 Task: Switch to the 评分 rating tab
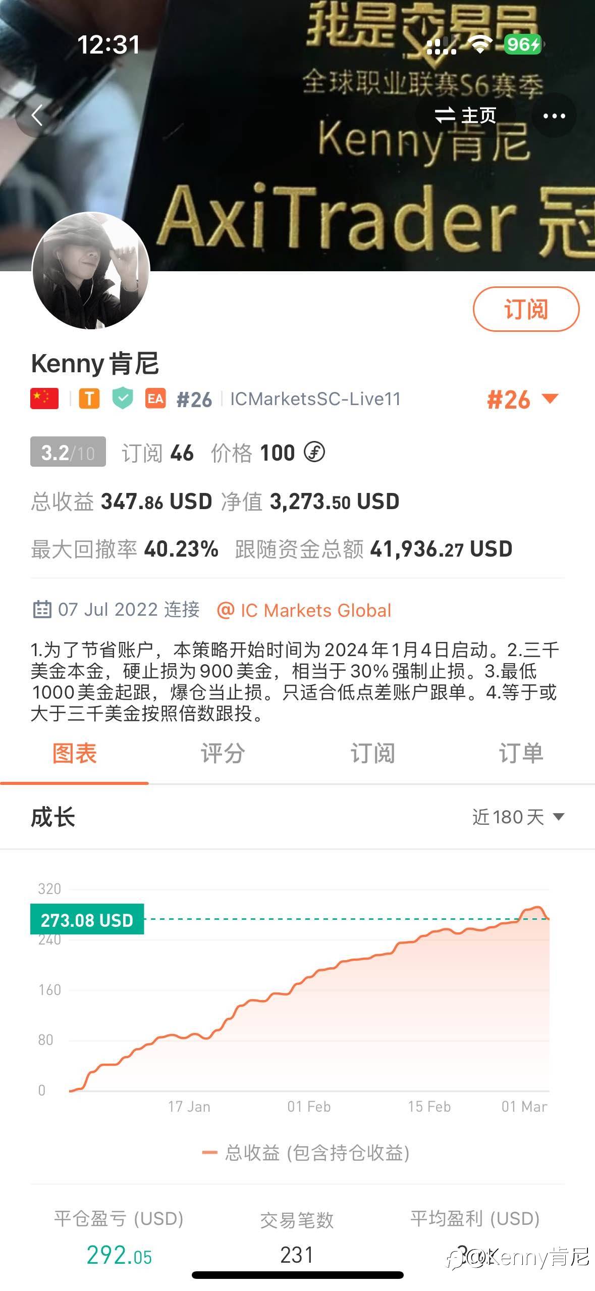[x=223, y=753]
